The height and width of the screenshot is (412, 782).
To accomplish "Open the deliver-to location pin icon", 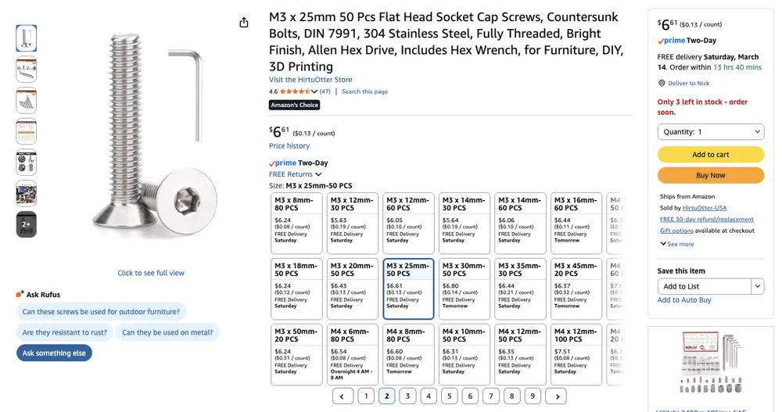I will pyautogui.click(x=662, y=84).
